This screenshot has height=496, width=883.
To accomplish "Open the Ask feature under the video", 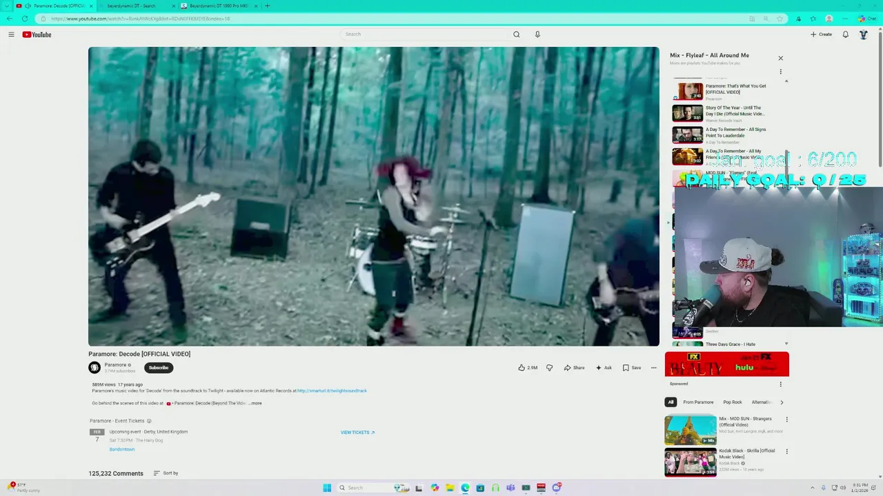I will [x=604, y=368].
